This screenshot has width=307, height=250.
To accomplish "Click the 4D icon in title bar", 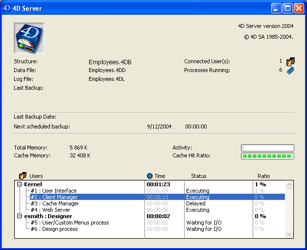I will click(7, 8).
